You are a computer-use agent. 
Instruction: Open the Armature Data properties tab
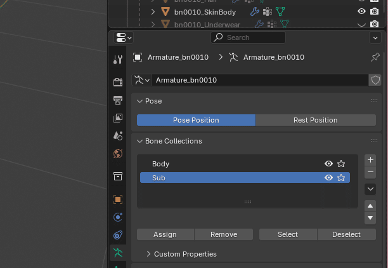pyautogui.click(x=118, y=253)
